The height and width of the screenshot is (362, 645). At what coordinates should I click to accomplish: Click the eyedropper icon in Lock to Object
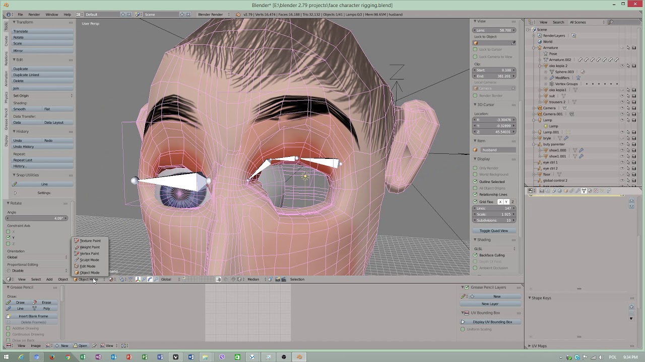click(513, 43)
